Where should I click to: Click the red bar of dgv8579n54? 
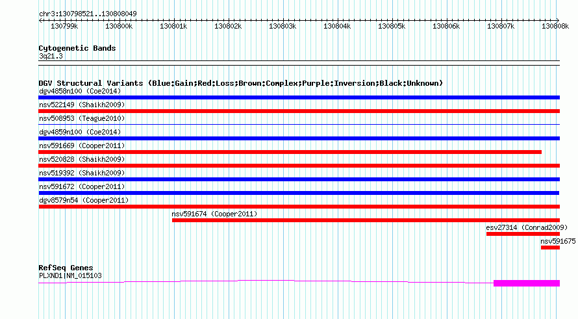click(x=299, y=207)
